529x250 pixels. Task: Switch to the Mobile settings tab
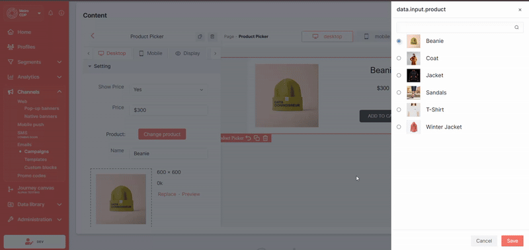[151, 53]
